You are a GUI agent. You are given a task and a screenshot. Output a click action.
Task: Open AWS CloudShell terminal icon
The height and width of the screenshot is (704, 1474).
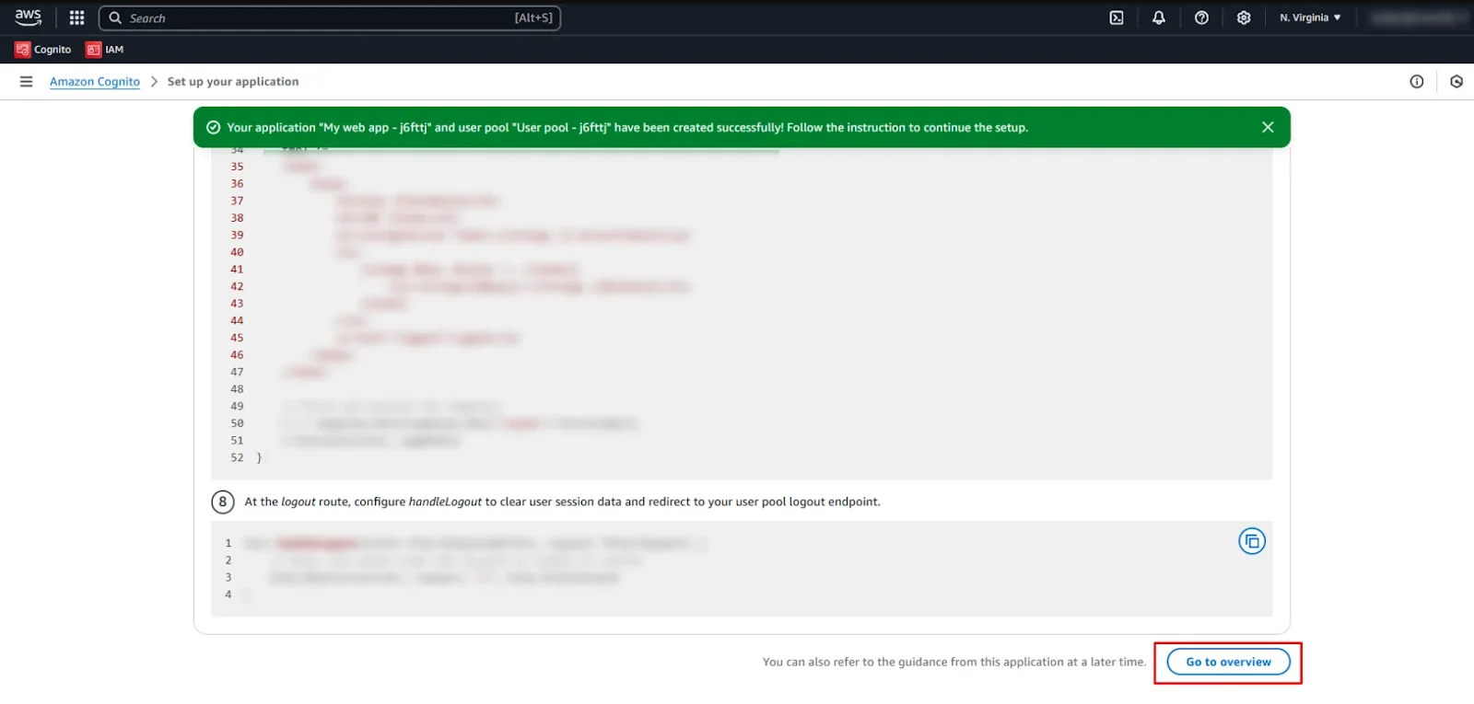tap(1116, 17)
